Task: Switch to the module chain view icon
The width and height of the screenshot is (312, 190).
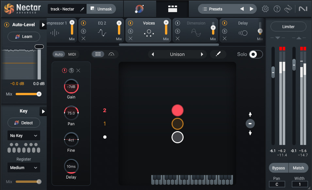Action: pyautogui.click(x=172, y=9)
